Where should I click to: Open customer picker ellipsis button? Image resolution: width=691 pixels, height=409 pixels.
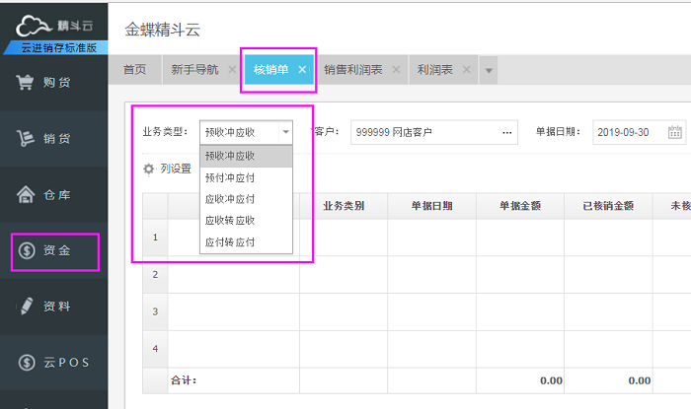click(507, 132)
